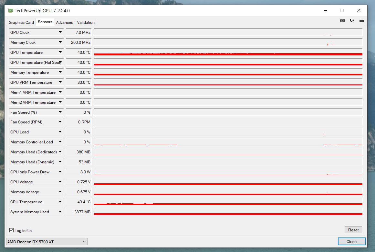Click the GPU Temperature history graph
The width and height of the screenshot is (375, 252).
[228, 52]
